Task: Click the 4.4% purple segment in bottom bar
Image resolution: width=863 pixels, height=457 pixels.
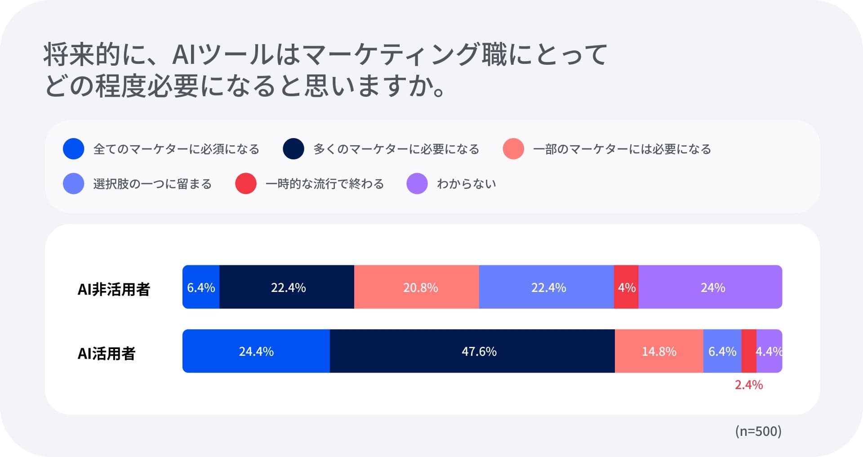Action: coord(769,351)
